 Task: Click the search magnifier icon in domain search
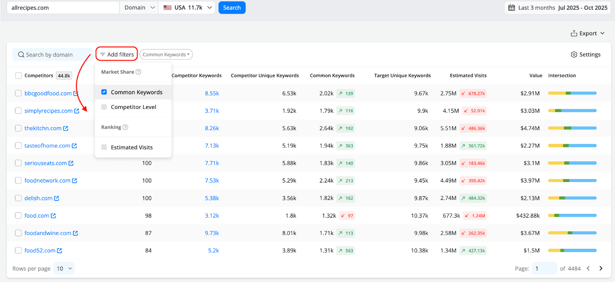tap(21, 55)
